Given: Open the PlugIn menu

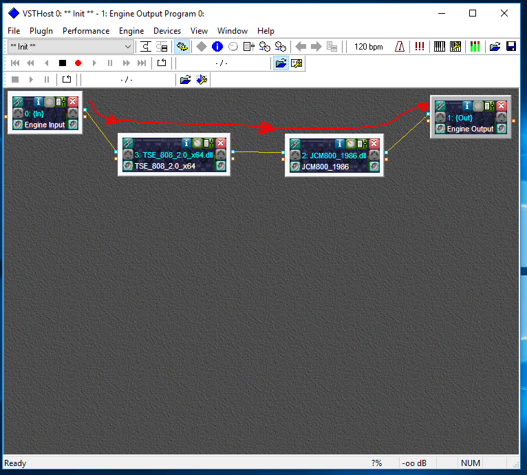Looking at the screenshot, I should pyautogui.click(x=41, y=31).
